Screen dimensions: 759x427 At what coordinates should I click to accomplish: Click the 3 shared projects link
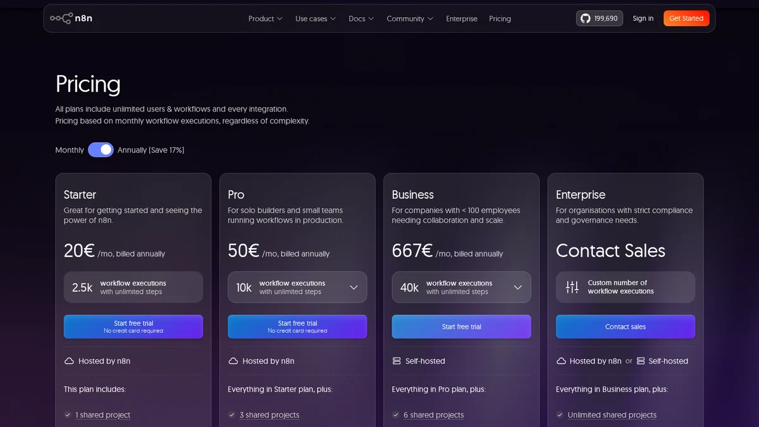coord(269,415)
